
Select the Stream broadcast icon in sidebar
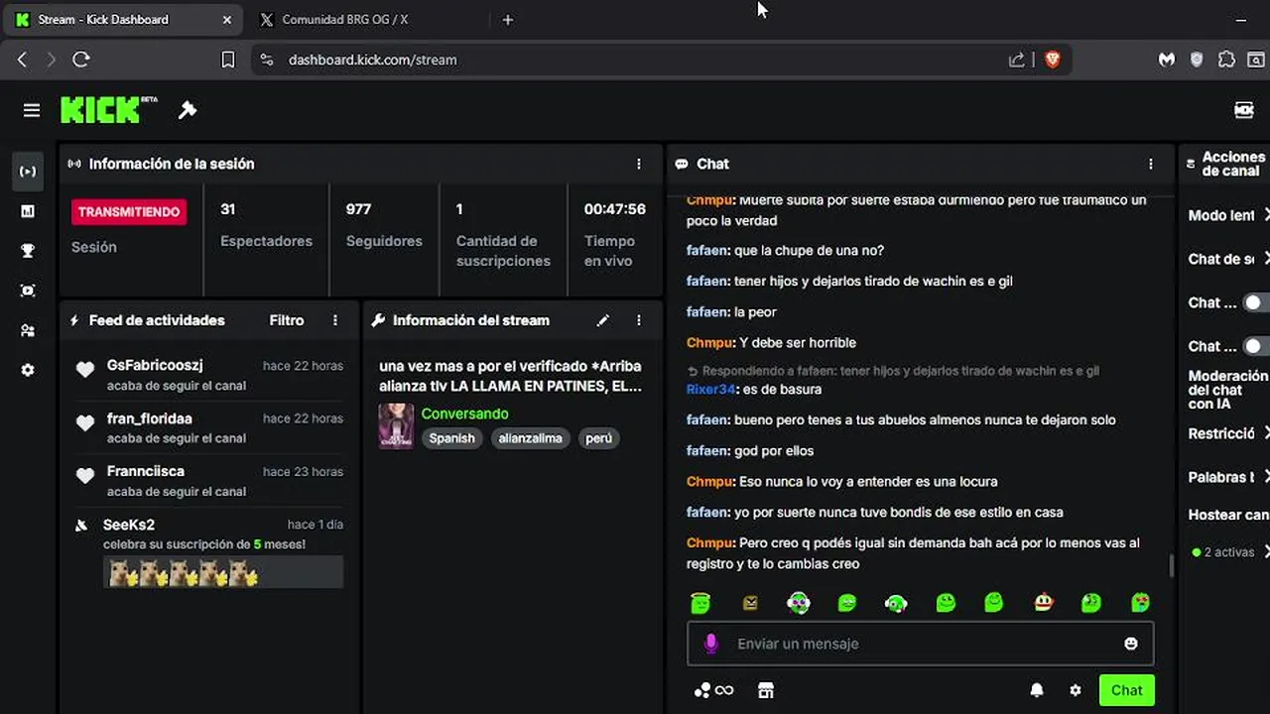click(x=28, y=172)
